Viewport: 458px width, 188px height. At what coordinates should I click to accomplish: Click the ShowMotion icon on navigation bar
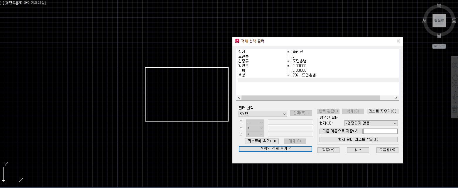(x=455, y=110)
